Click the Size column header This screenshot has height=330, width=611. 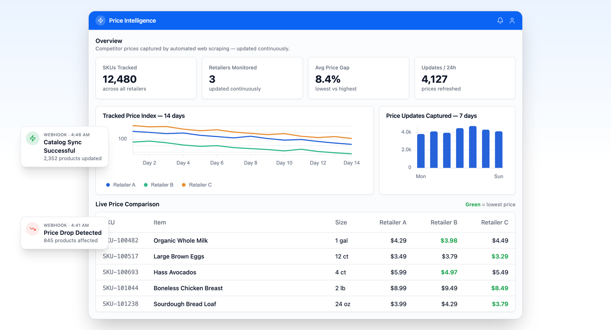click(341, 222)
